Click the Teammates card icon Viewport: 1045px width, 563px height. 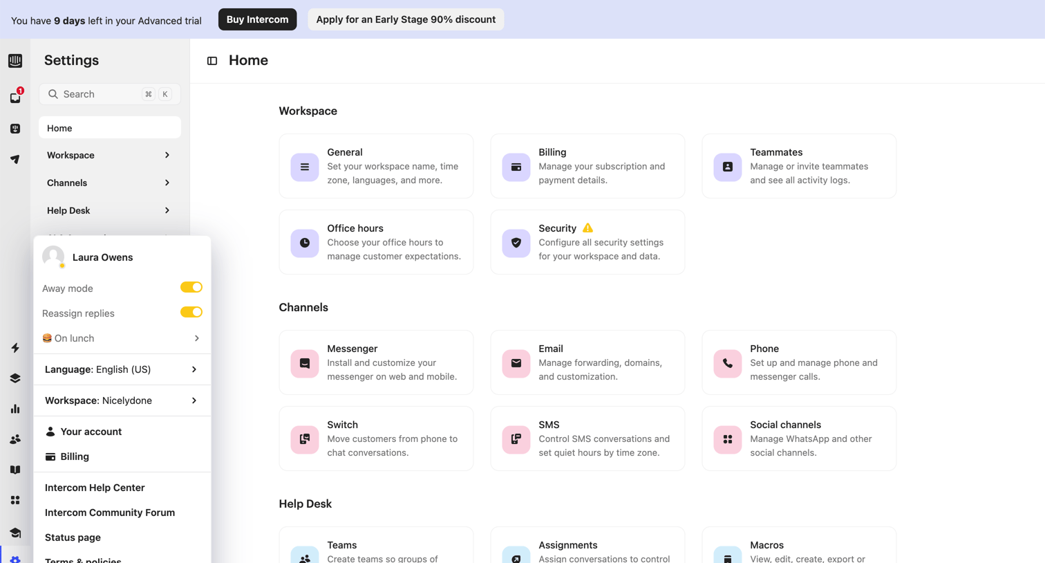[728, 167]
